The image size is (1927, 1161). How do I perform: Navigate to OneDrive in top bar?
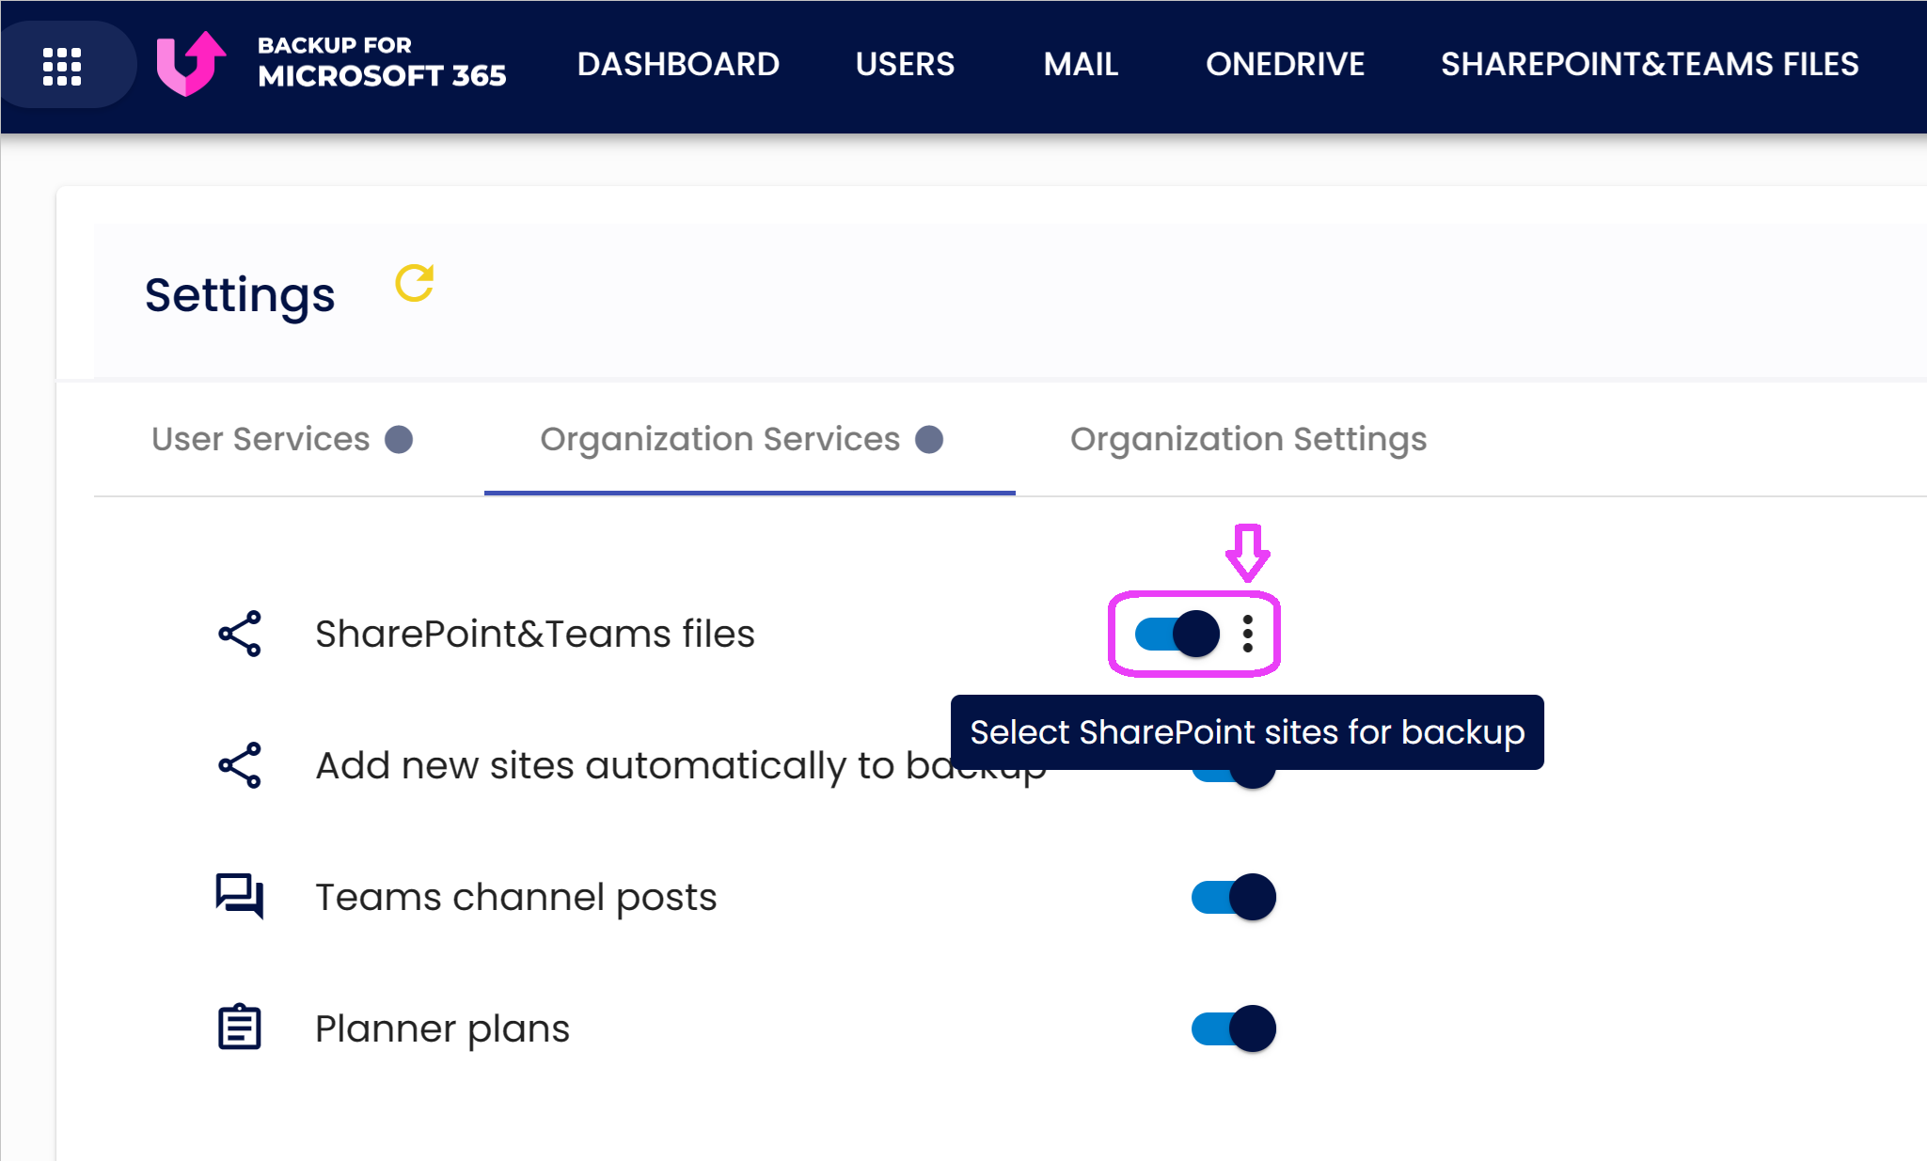(1285, 64)
